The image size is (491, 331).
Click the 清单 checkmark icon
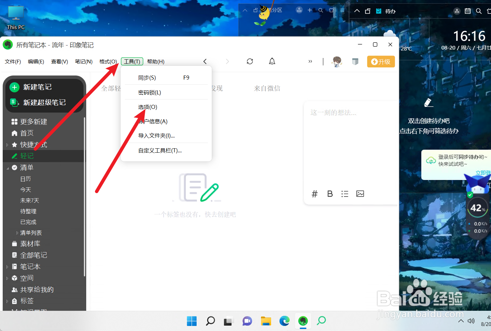(x=14, y=168)
